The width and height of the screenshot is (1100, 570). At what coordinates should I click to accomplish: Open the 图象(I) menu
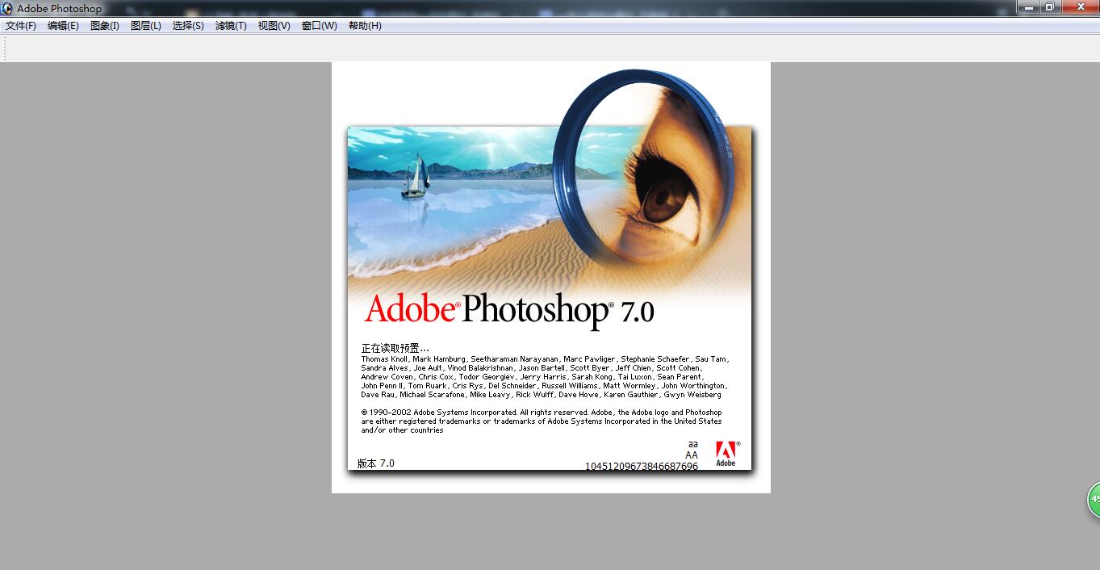[105, 26]
